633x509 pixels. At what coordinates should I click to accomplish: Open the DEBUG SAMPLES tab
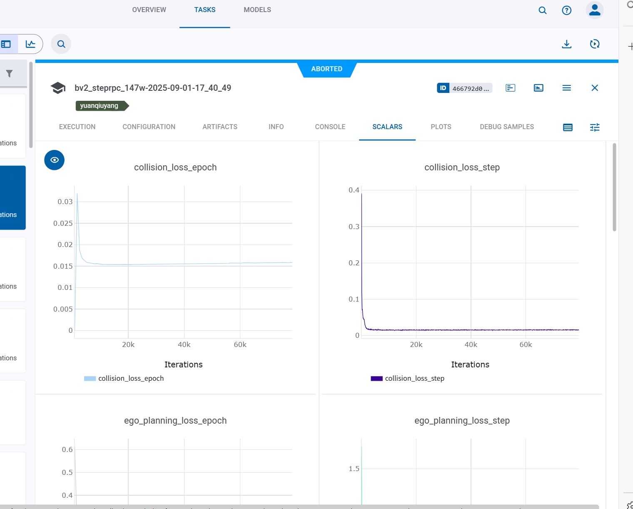point(507,127)
